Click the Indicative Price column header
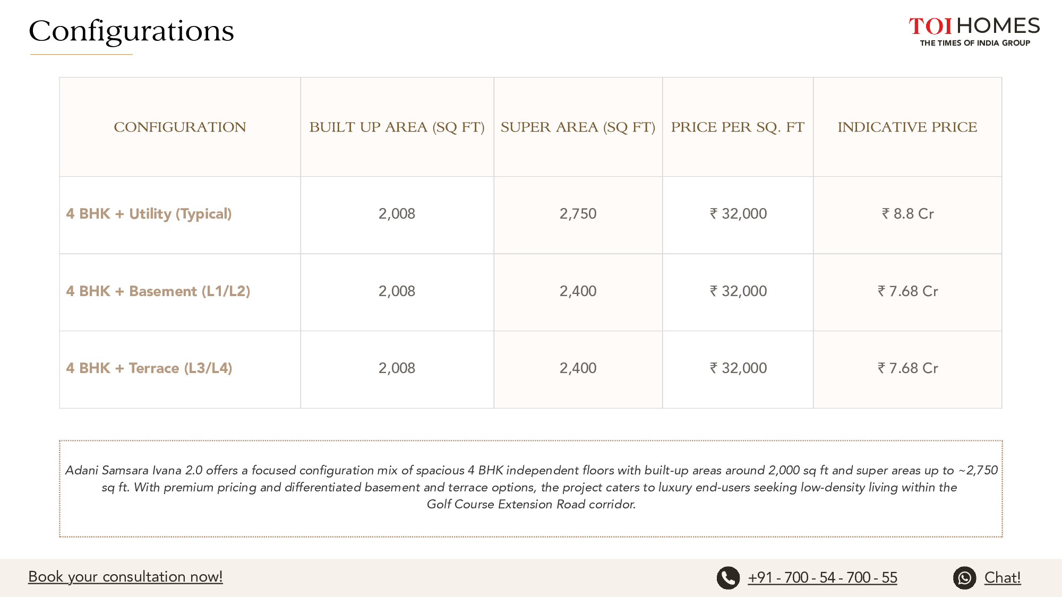 pyautogui.click(x=907, y=127)
